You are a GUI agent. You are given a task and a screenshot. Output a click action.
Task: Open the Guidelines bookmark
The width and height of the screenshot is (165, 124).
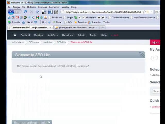(89, 18)
